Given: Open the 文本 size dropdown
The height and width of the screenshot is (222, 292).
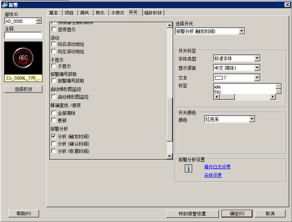Looking at the screenshot, I should (x=257, y=77).
